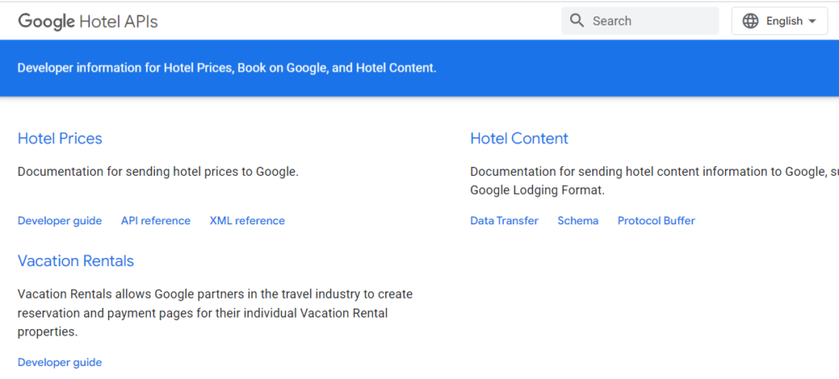Expand the arrow beside English
Viewport: 839px width, 379px height.
tap(812, 21)
